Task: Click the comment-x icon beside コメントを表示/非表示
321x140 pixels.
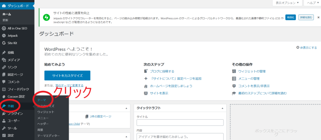Action: 234,86
